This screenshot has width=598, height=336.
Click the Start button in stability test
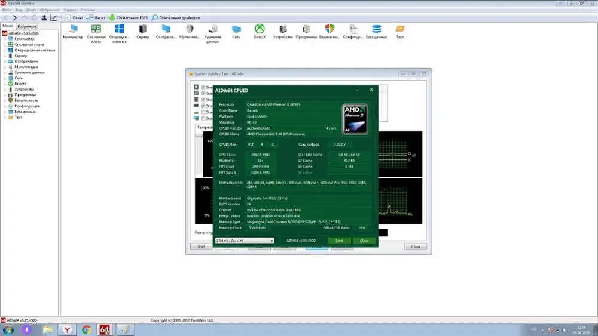coord(202,246)
